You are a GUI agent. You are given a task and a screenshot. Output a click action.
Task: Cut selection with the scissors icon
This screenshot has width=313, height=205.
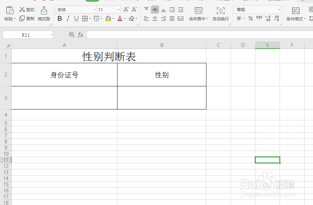(22, 10)
